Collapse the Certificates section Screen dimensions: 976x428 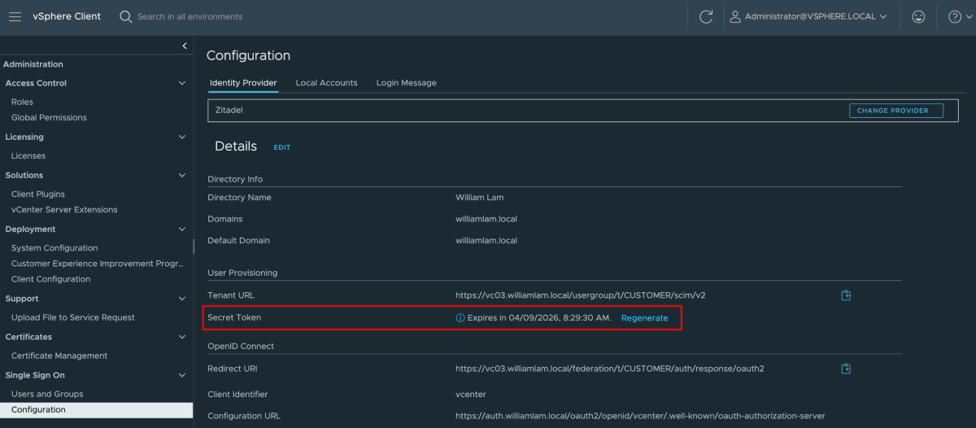coord(181,337)
